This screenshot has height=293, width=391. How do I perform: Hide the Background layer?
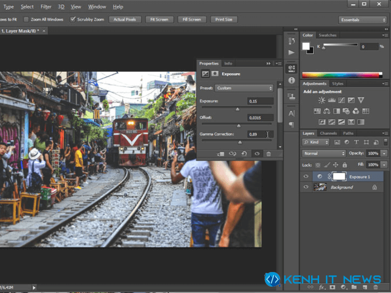[x=306, y=187]
